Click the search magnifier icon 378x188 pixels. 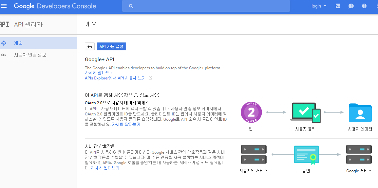pyautogui.click(x=131, y=6)
